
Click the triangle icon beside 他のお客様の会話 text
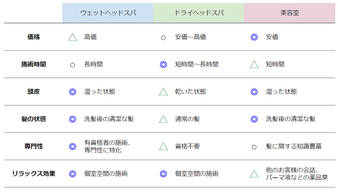pos(254,174)
